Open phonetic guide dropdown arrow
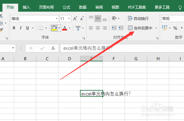 click(83, 28)
